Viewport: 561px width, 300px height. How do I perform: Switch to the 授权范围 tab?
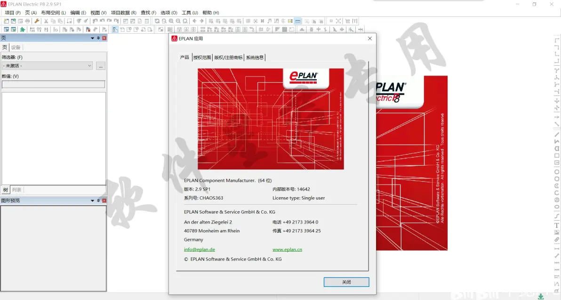click(202, 57)
